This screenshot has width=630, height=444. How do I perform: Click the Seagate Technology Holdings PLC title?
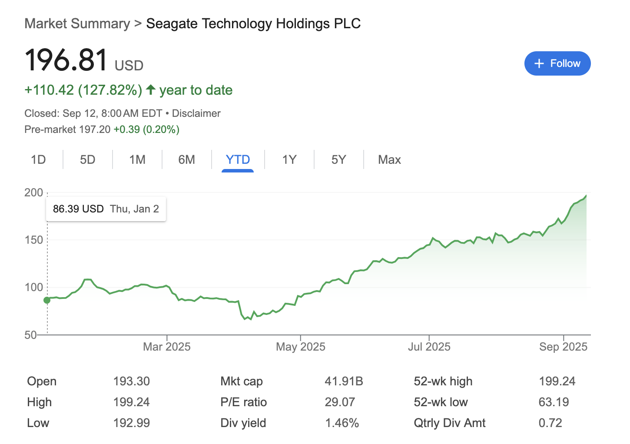click(x=253, y=23)
